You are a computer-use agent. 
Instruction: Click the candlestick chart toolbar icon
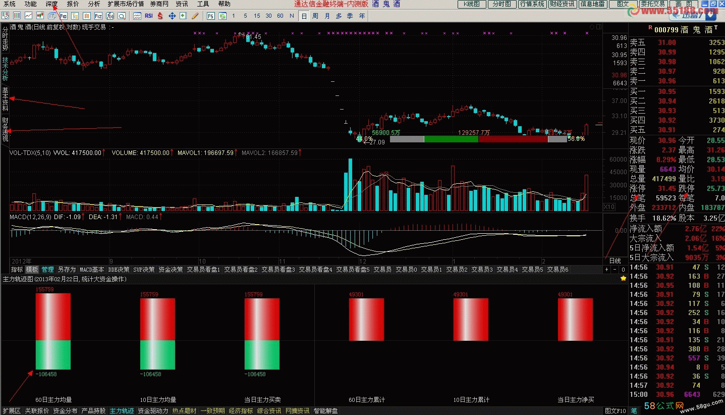[40, 16]
